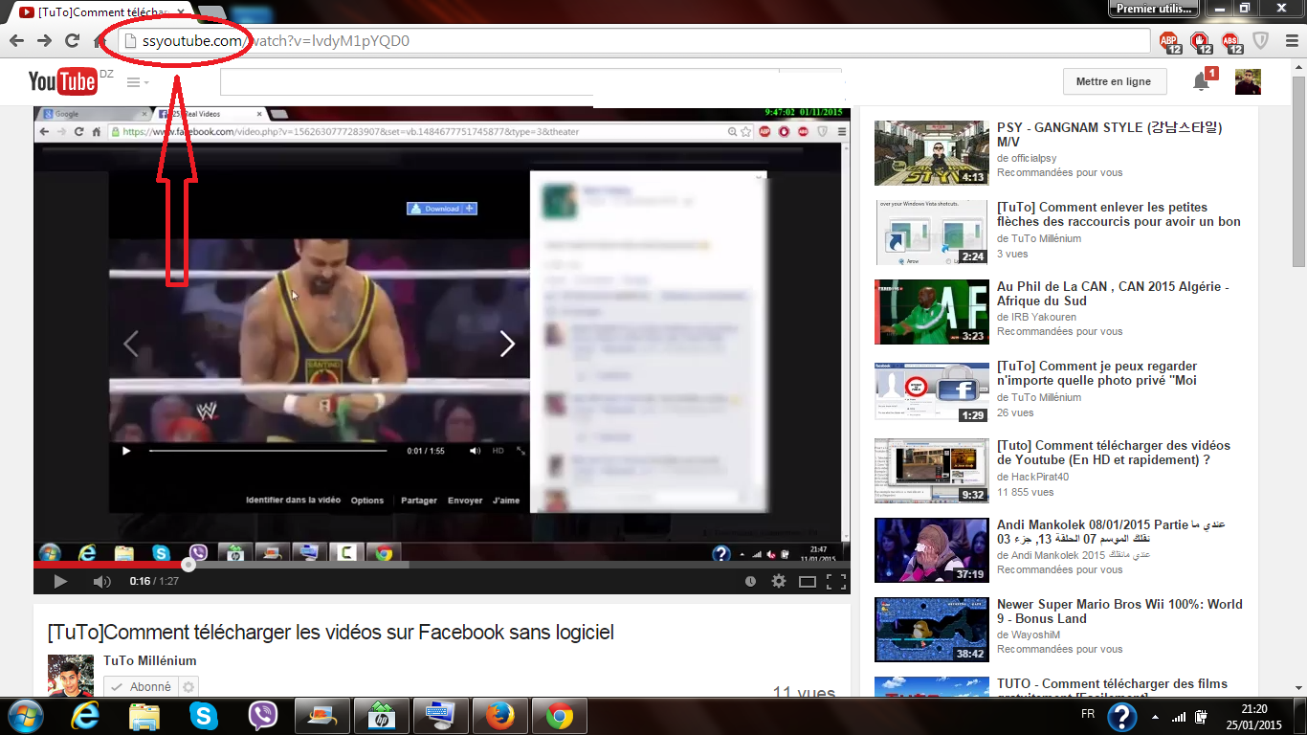Viewport: 1307px width, 735px height.
Task: Open the red ABS extension icon
Action: pyautogui.click(x=1231, y=41)
